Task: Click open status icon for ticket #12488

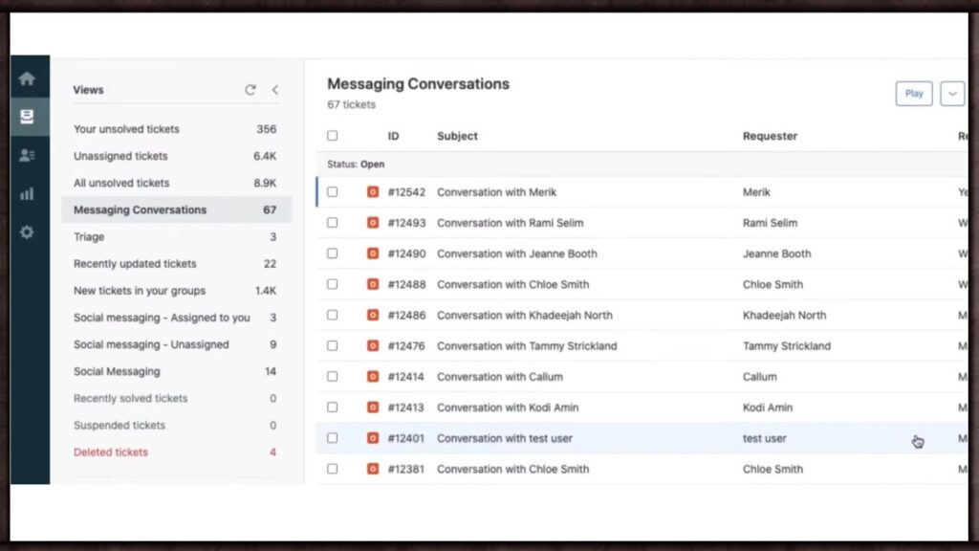Action: 373,284
